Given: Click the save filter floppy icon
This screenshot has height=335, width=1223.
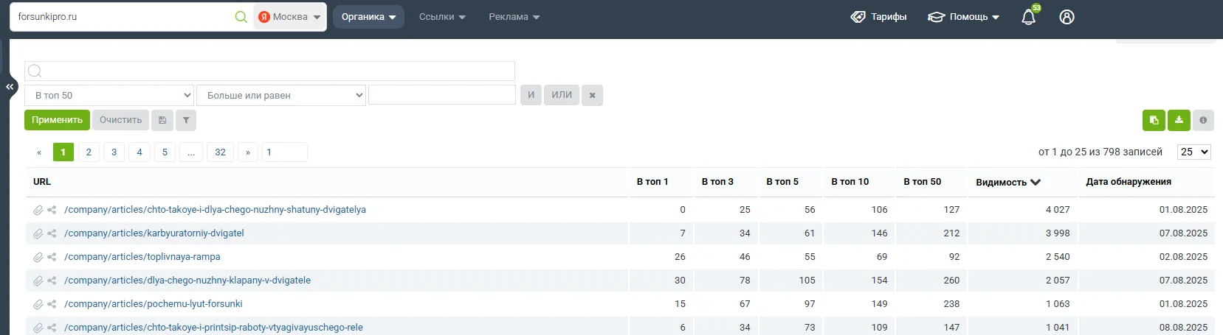Looking at the screenshot, I should (x=162, y=120).
